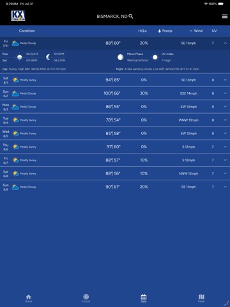Expand the Sat 8/8 forecast row
230x307 pixels.
pyautogui.click(x=225, y=173)
